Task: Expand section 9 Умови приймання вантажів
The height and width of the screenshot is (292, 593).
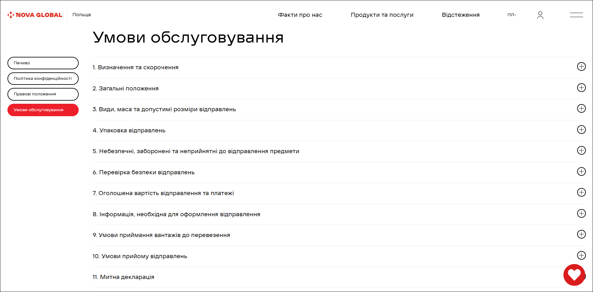Action: pyautogui.click(x=581, y=234)
